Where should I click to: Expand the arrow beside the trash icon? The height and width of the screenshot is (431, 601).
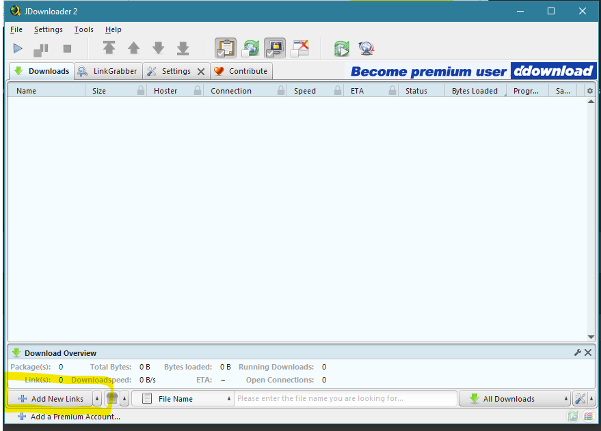pos(124,399)
